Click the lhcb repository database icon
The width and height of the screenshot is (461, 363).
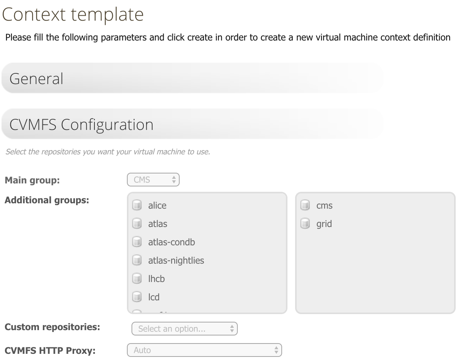tap(137, 279)
